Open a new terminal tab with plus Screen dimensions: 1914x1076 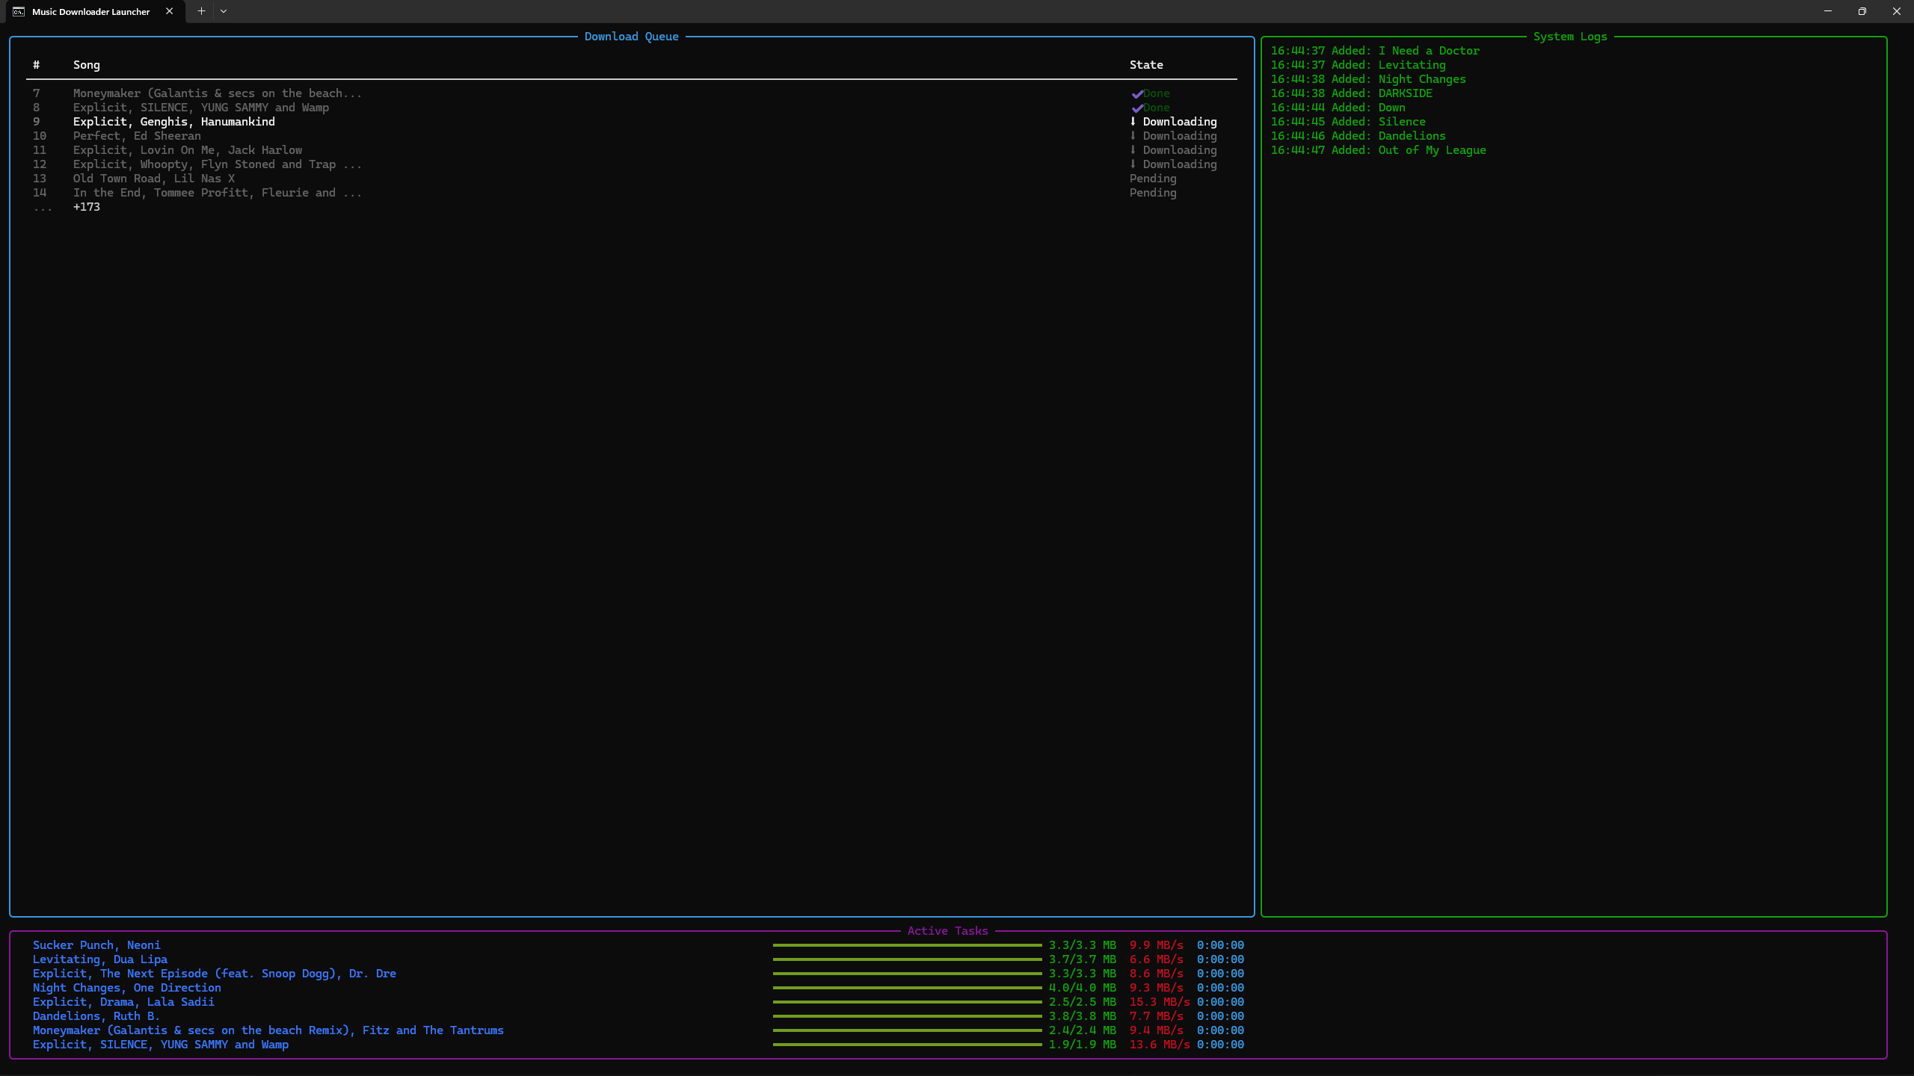(x=201, y=11)
